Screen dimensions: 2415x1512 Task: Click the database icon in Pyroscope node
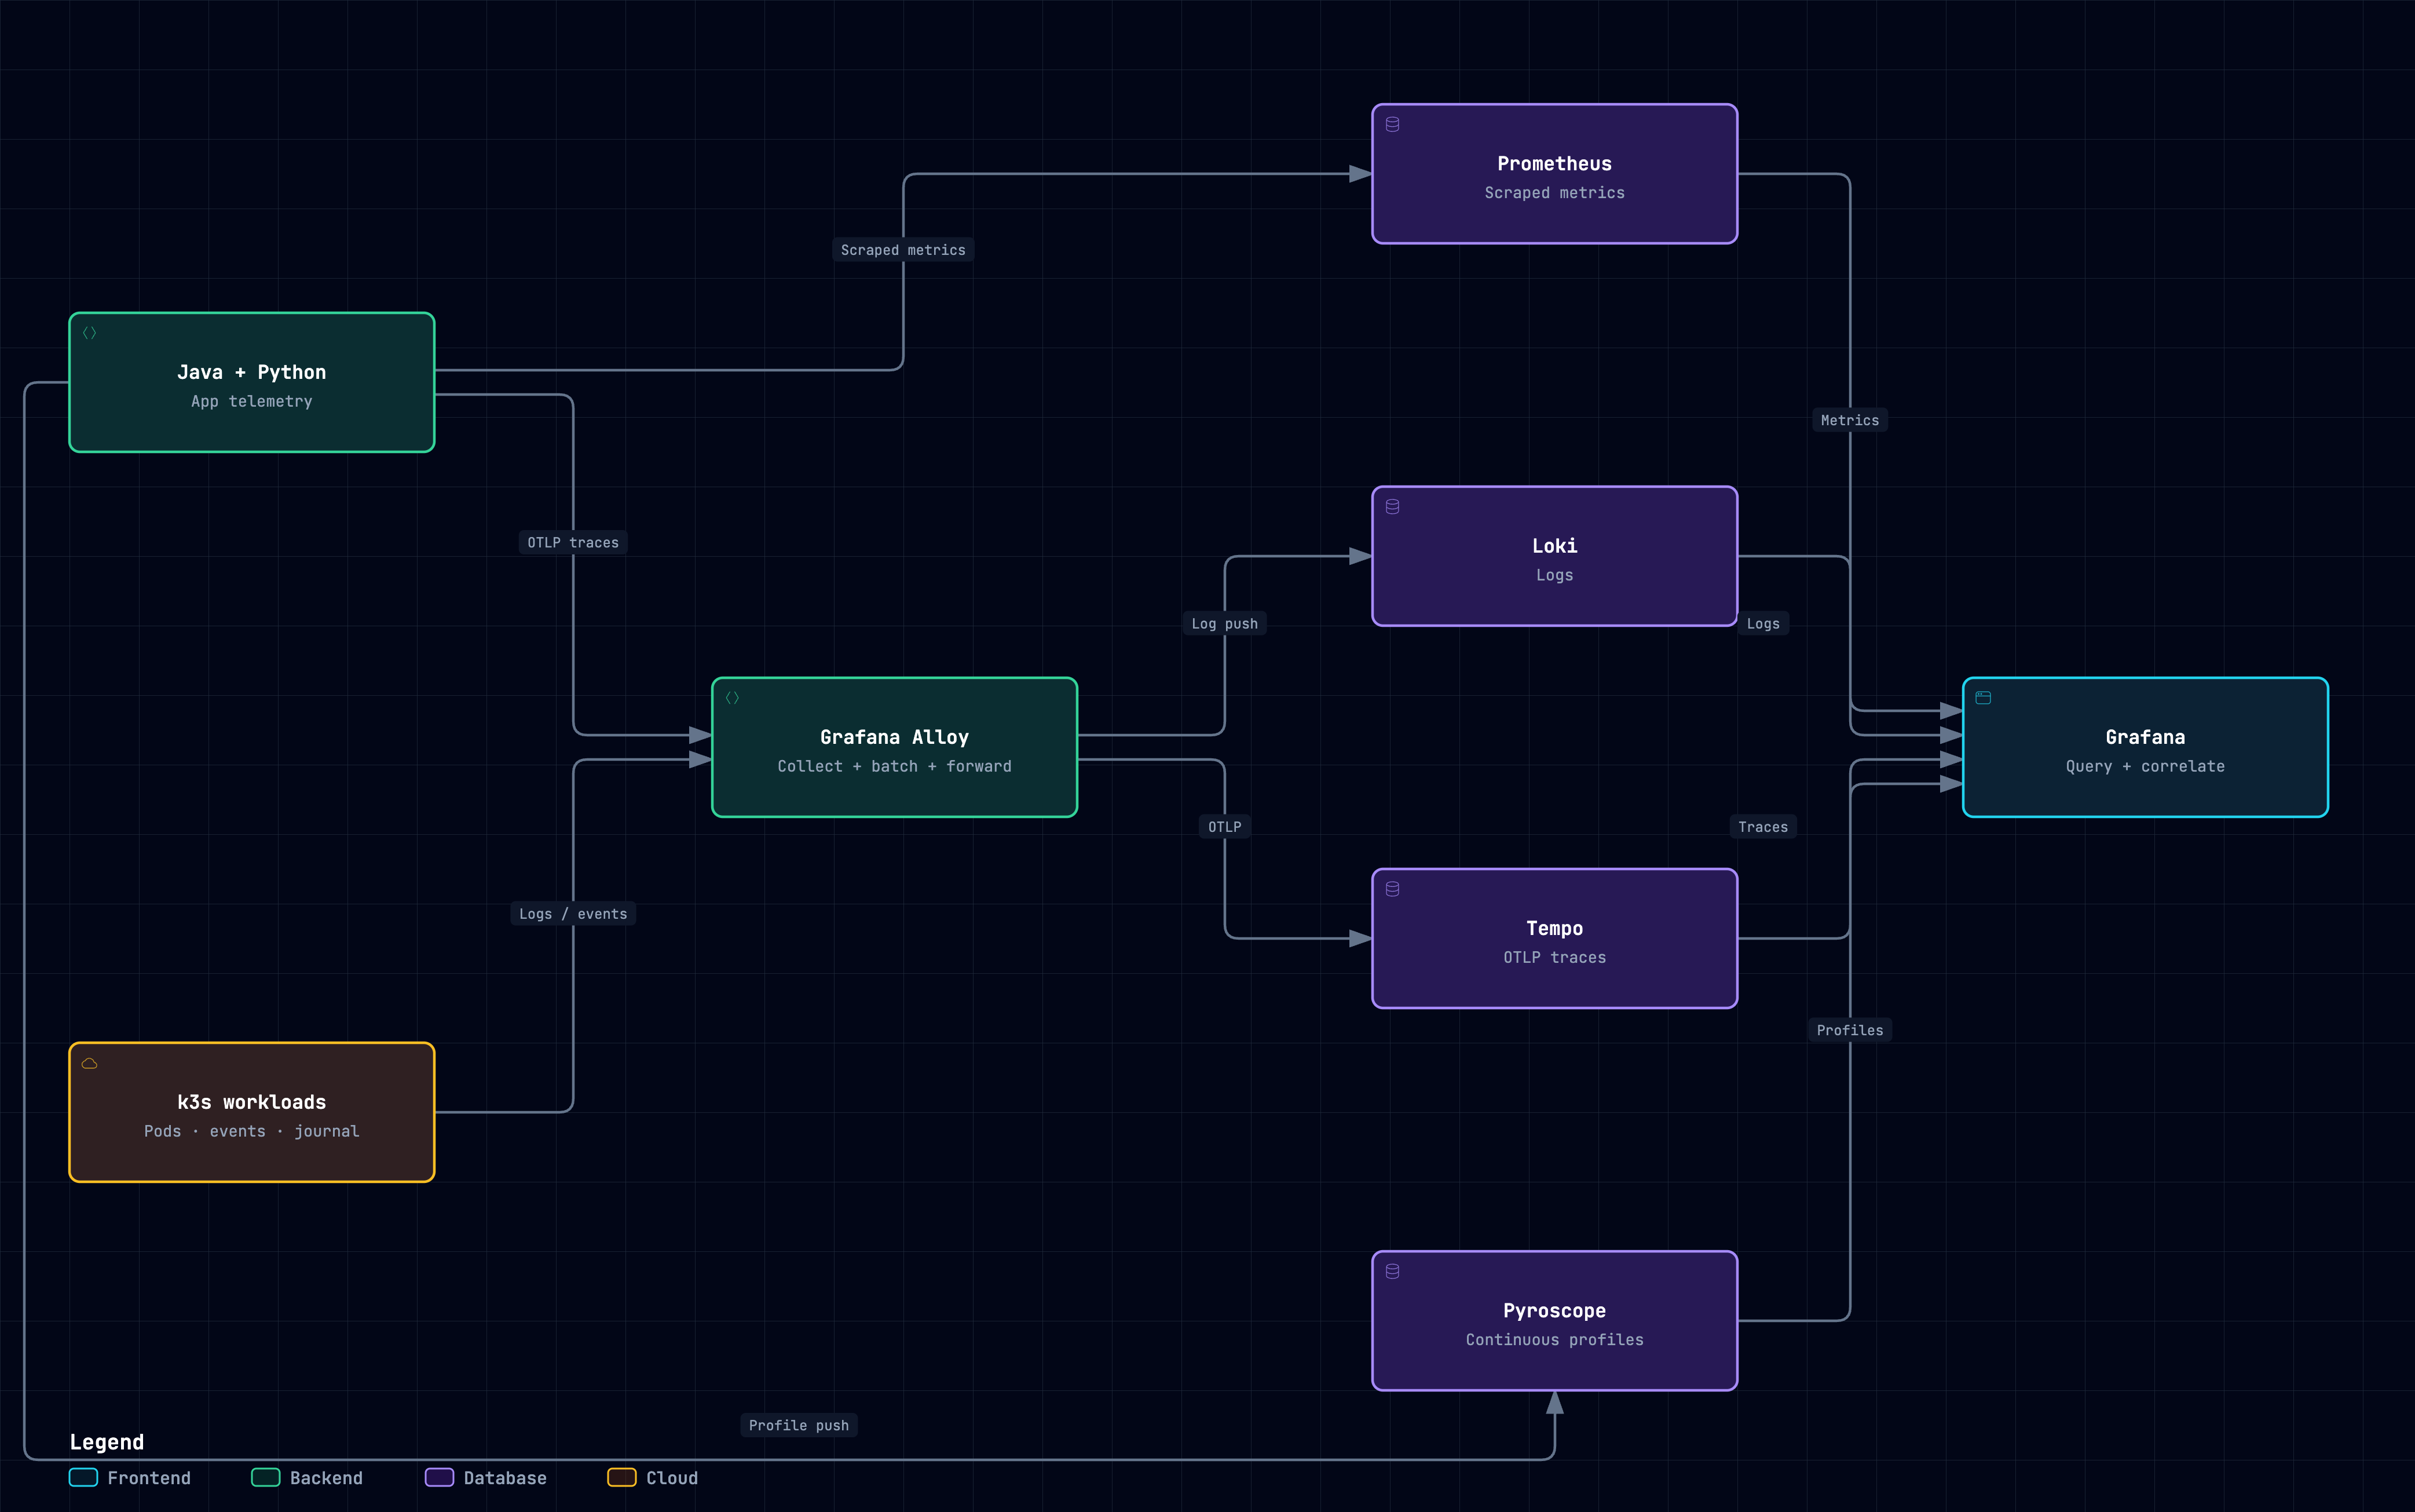point(1392,1272)
